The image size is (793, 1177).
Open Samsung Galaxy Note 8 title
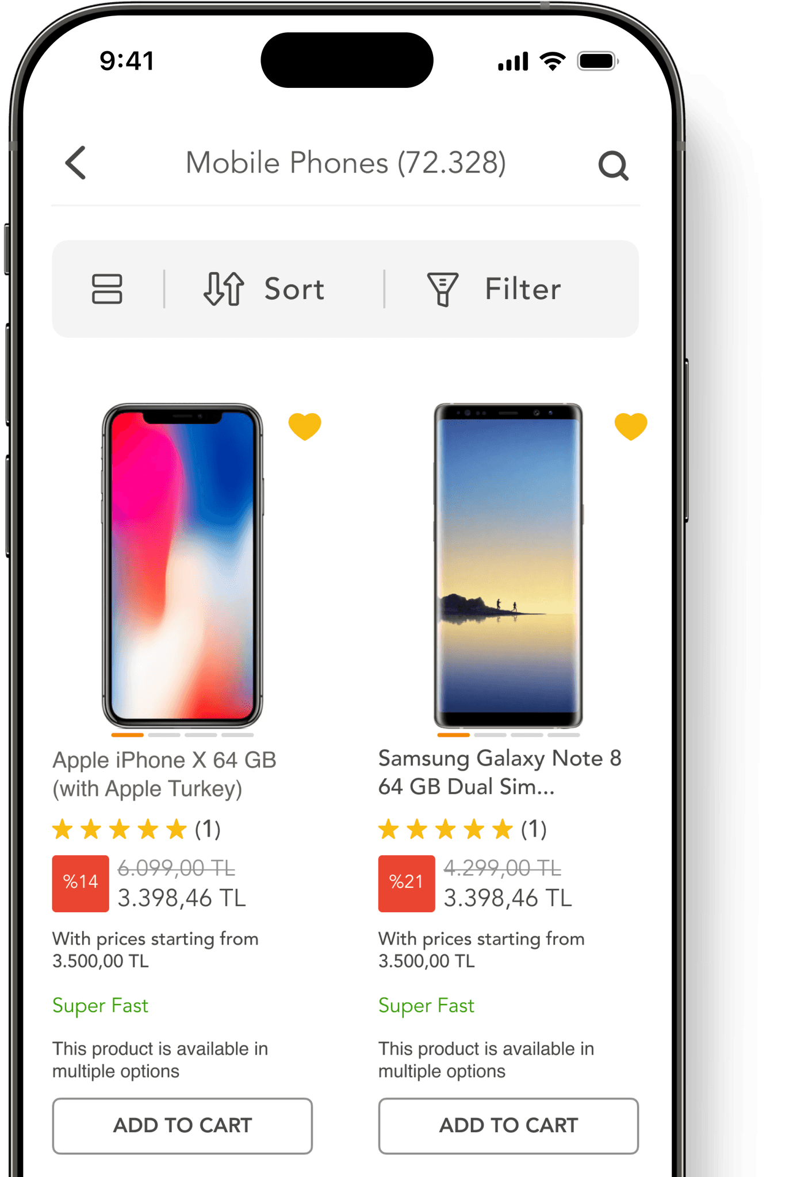[500, 772]
